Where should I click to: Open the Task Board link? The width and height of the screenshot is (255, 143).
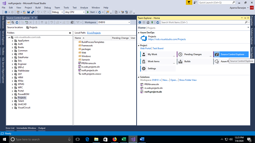[158, 49]
